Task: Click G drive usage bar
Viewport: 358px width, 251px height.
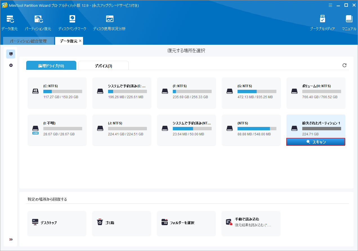Action: [x=257, y=91]
